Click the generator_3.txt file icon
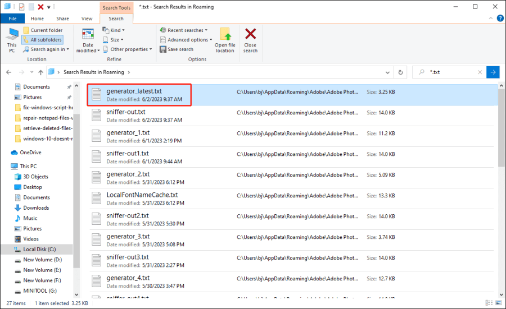This screenshot has width=506, height=309. [x=97, y=239]
